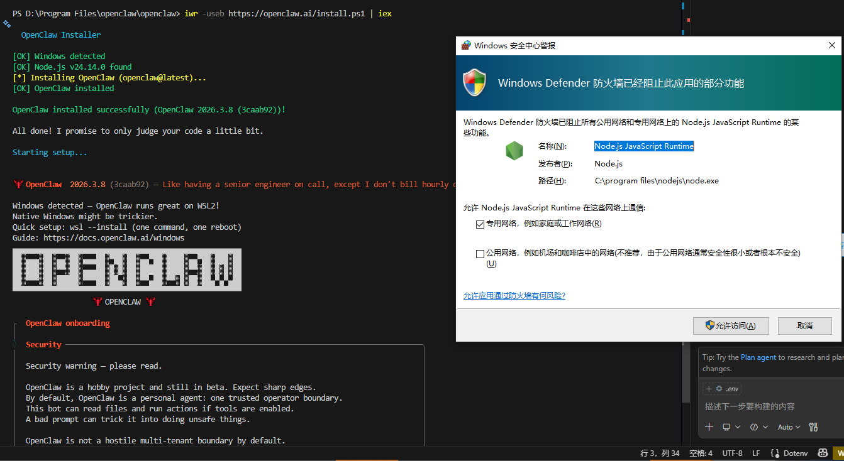Click the publisher value Node.js in the dialog
The height and width of the screenshot is (461, 844).
608,164
